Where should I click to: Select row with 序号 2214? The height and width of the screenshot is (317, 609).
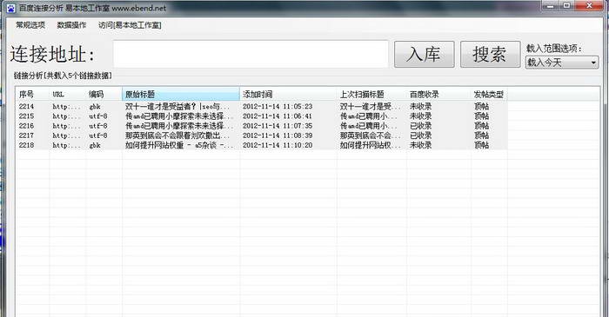[262, 106]
